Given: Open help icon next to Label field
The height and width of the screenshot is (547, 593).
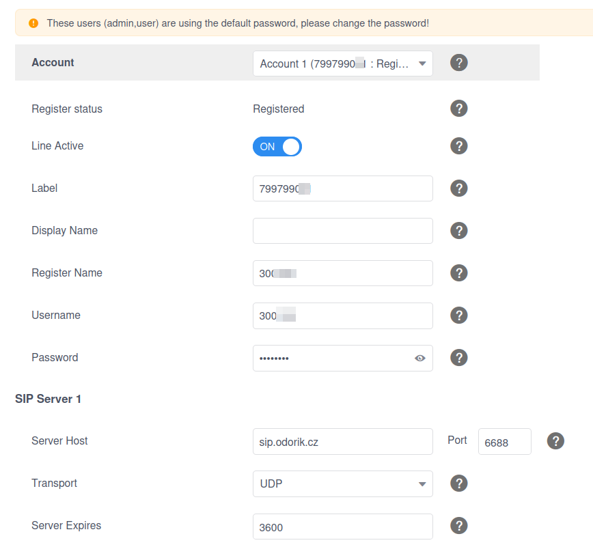Looking at the screenshot, I should [458, 188].
